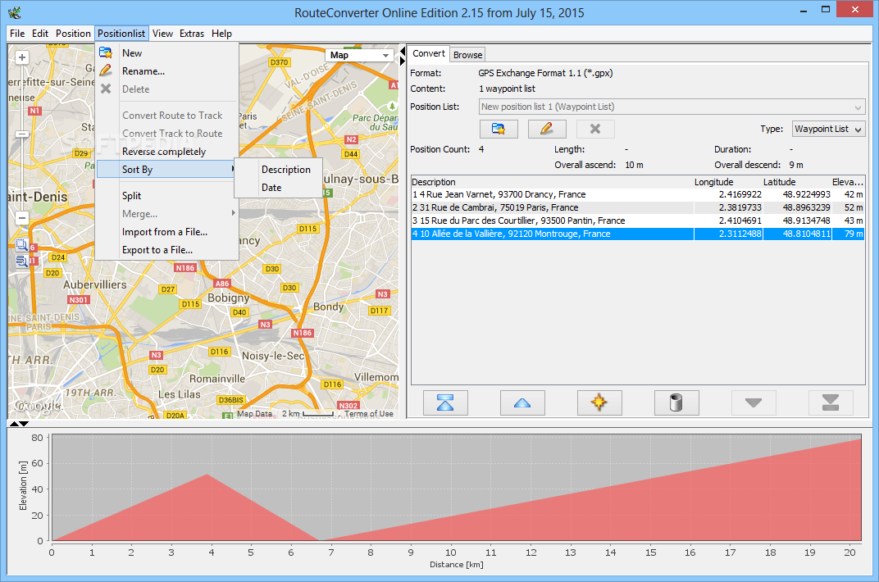Select row 4 Rue Jean Varnet, Drancy
This screenshot has height=582, width=879.
(x=637, y=194)
